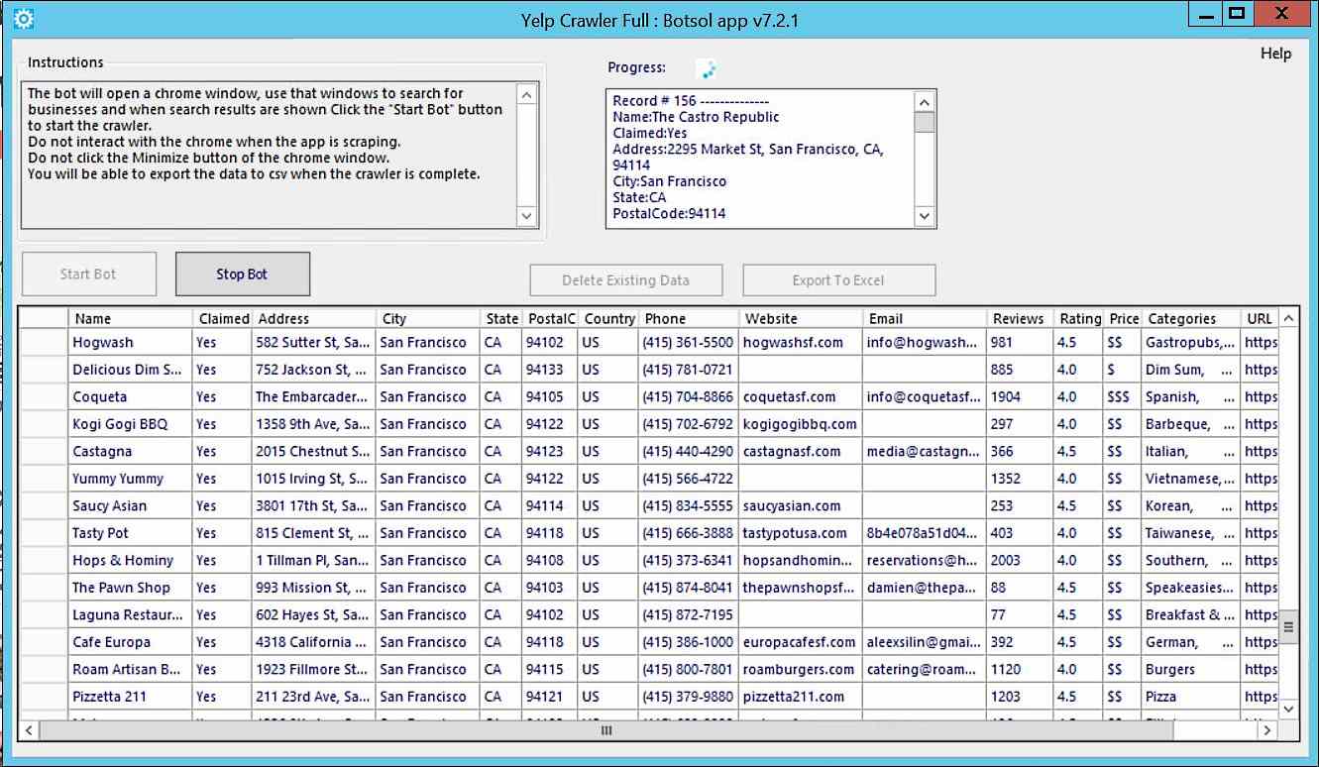The image size is (1319, 767).
Task: Click the coquetasf.com website cell
Action: pyautogui.click(x=801, y=397)
